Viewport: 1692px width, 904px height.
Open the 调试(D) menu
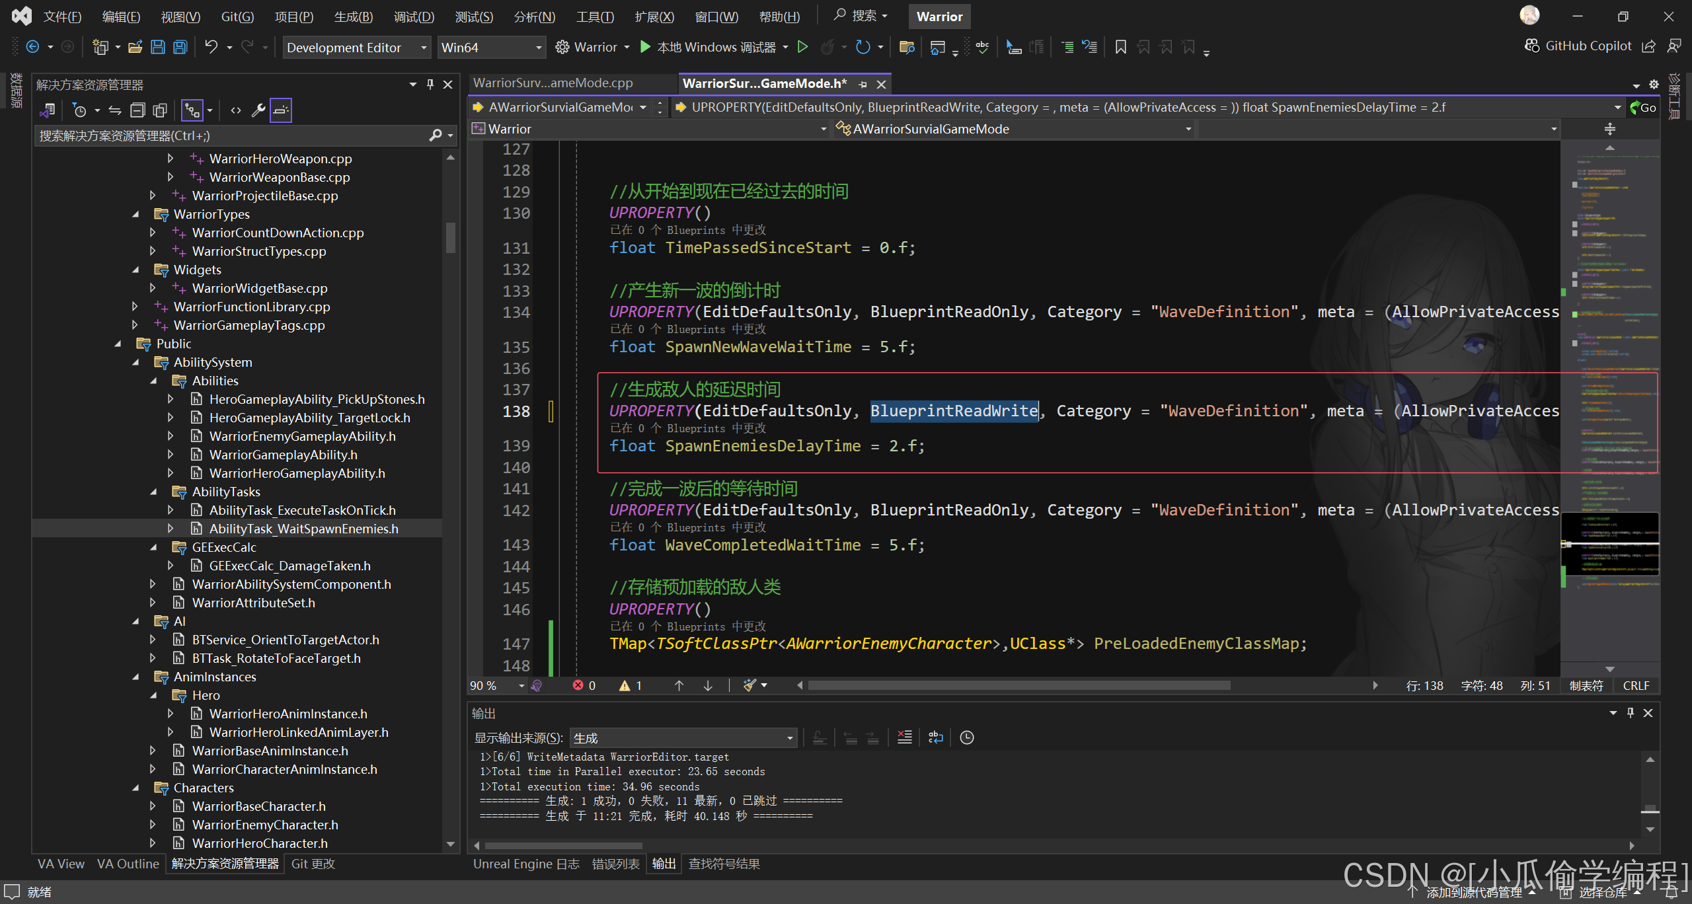414,17
